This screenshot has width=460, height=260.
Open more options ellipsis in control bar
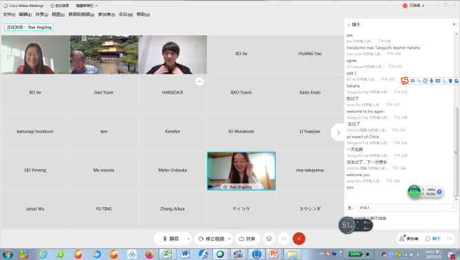(284, 239)
